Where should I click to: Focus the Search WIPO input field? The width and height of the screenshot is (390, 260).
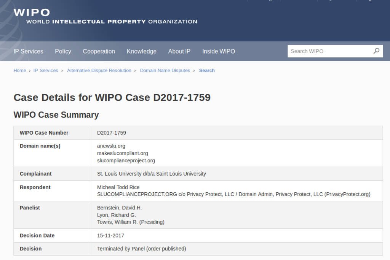(329, 51)
